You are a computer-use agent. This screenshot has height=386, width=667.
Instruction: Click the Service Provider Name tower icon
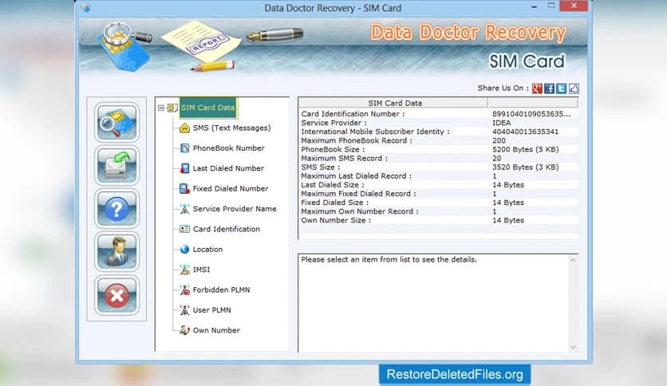coord(184,209)
